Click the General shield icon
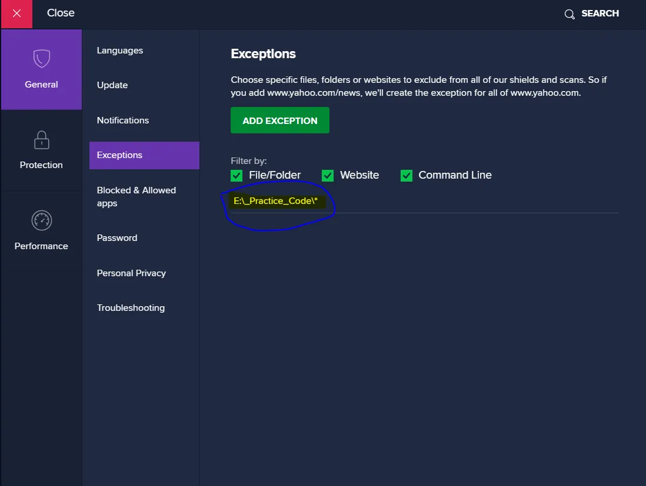 tap(41, 59)
